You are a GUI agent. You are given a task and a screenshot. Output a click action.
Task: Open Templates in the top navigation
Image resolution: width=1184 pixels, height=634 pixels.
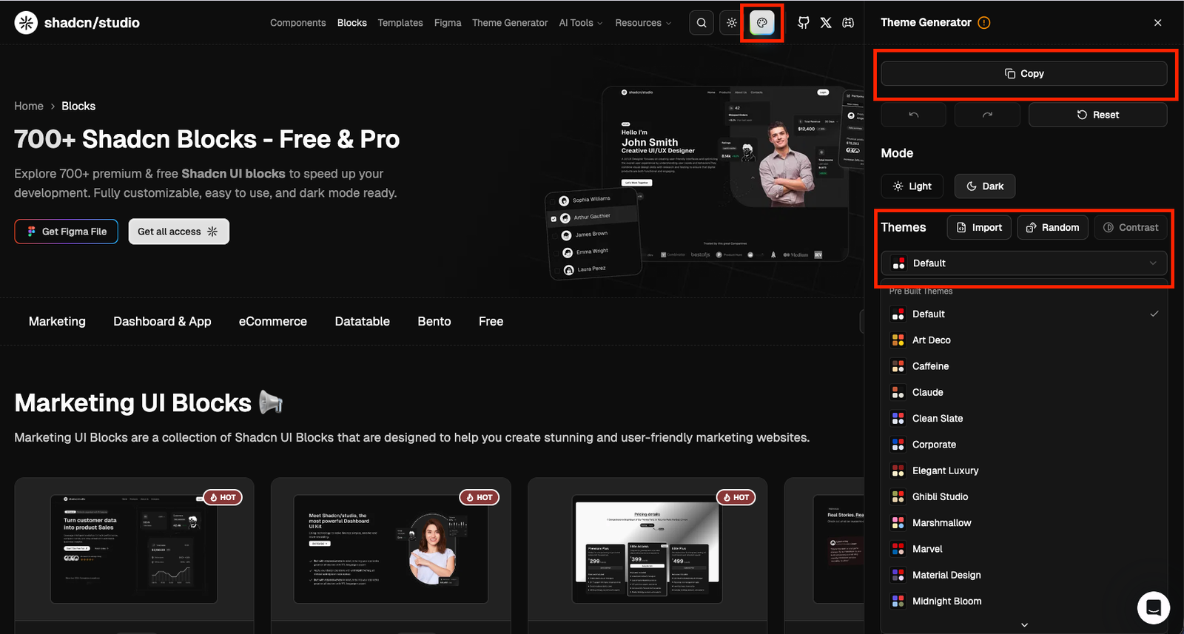[400, 23]
